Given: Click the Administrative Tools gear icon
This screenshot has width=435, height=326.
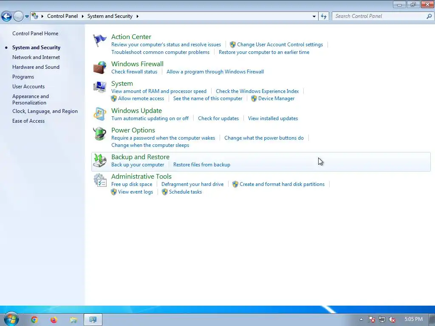Looking at the screenshot, I should pyautogui.click(x=99, y=180).
